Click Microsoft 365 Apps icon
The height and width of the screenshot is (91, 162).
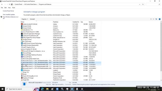click(22, 51)
